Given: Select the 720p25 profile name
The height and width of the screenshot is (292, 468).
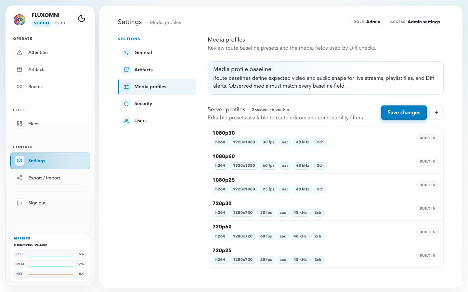Looking at the screenshot, I should coord(222,250).
